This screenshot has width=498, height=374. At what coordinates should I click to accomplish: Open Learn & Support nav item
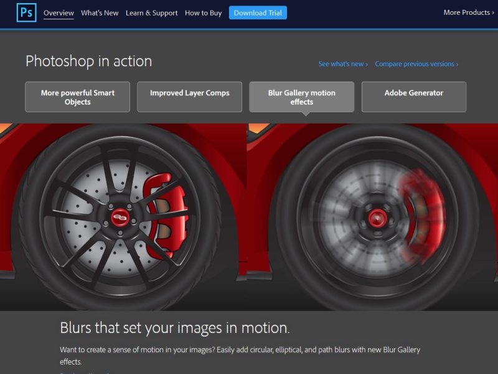[151, 13]
